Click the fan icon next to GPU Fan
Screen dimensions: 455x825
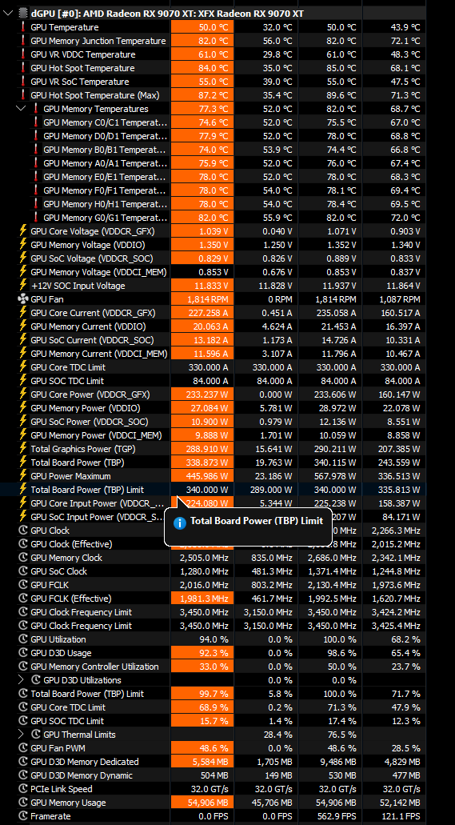(22, 298)
